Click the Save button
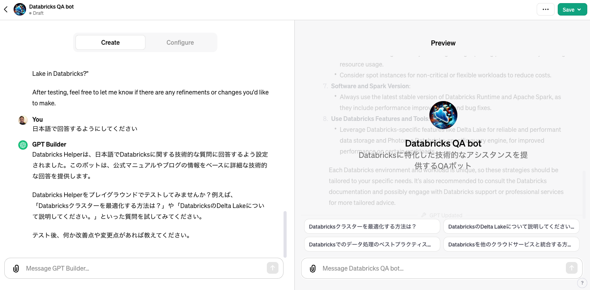This screenshot has width=590, height=290. pyautogui.click(x=568, y=9)
